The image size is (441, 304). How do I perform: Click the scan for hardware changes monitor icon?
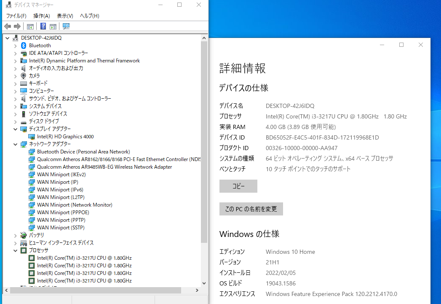(x=66, y=26)
